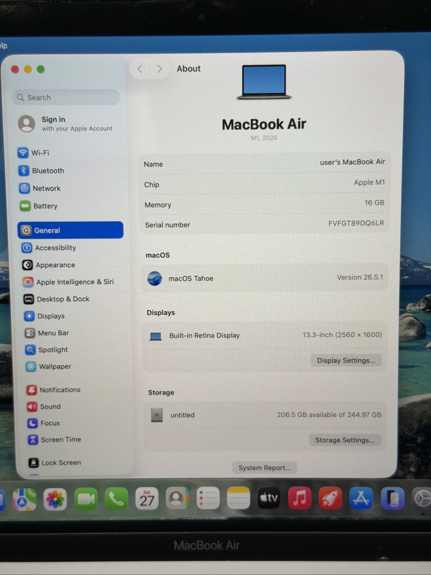This screenshot has width=431, height=575.
Task: Click Version 26.5.1 text
Action: coord(360,277)
